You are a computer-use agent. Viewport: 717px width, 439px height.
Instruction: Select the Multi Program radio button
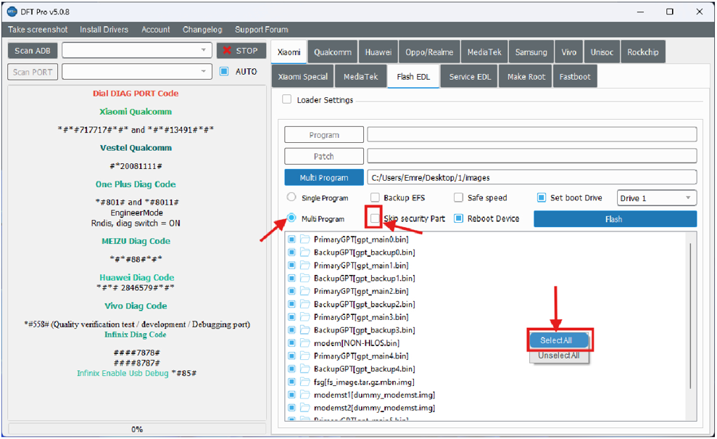(291, 218)
